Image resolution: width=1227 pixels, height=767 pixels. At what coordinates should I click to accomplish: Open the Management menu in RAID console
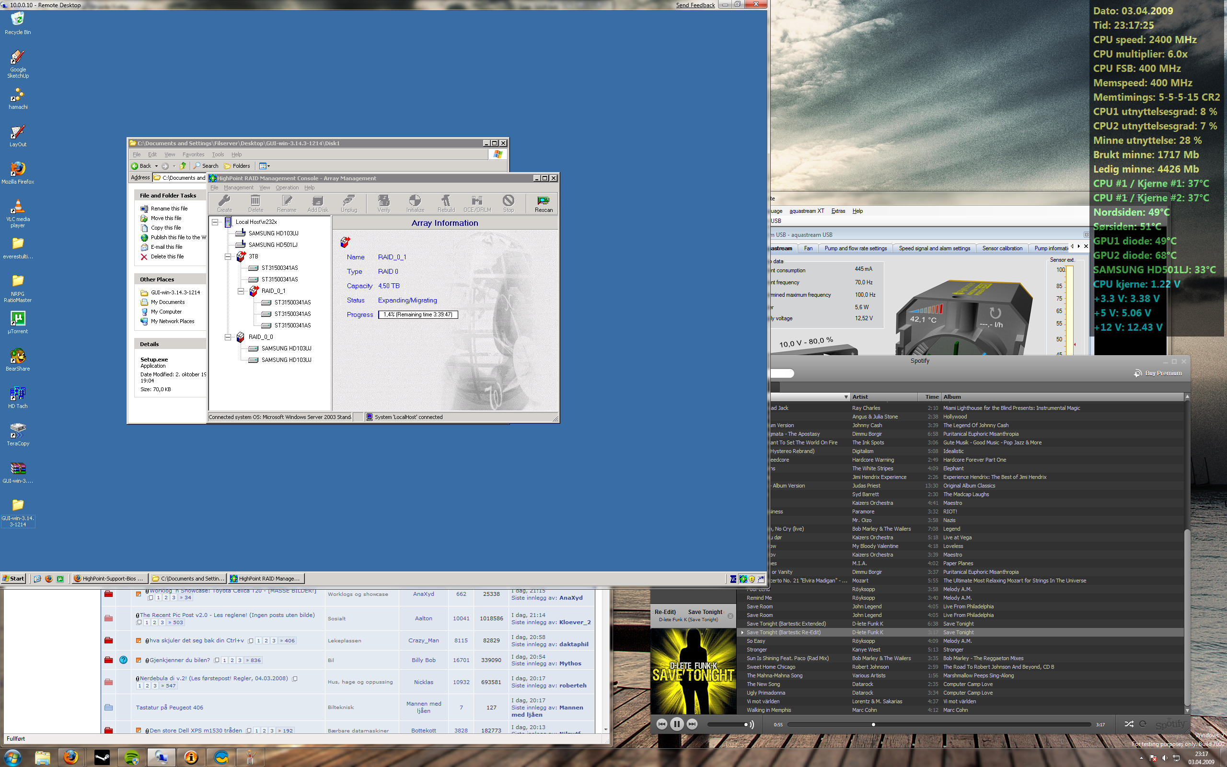[238, 188]
